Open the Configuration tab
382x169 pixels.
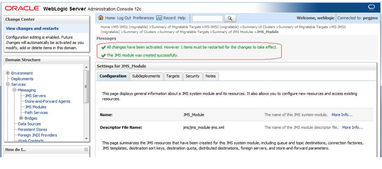[x=113, y=76]
